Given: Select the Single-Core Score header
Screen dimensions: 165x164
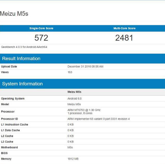Looking at the screenshot, I should [41, 28].
